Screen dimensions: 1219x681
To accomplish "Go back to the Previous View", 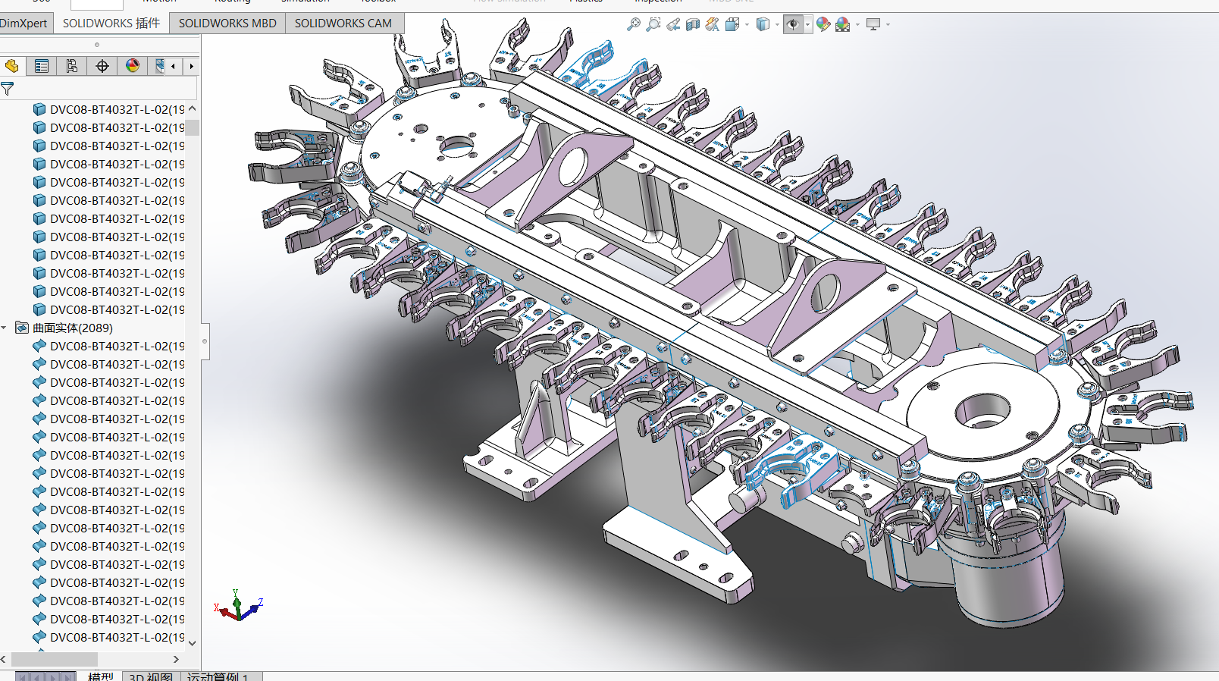I will tap(673, 24).
